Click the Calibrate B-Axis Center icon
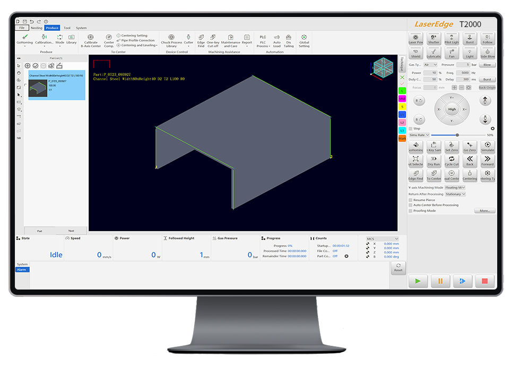This screenshot has width=511, height=366. tap(91, 37)
